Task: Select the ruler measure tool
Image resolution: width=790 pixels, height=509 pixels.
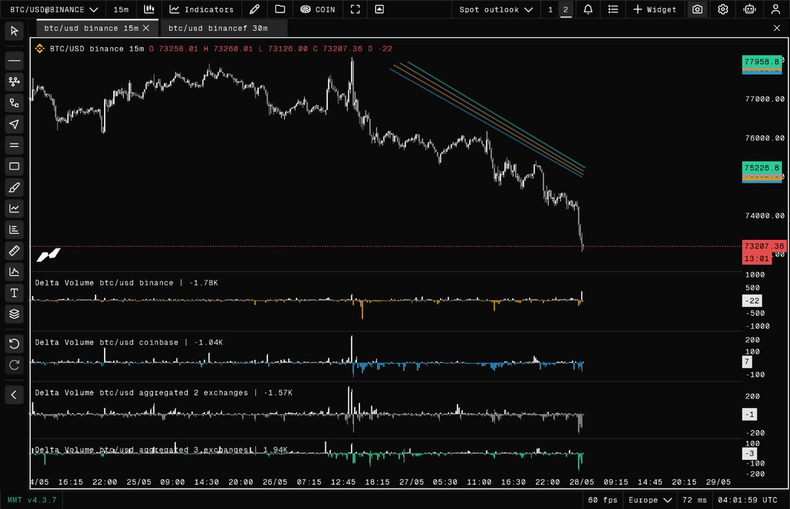Action: (14, 251)
